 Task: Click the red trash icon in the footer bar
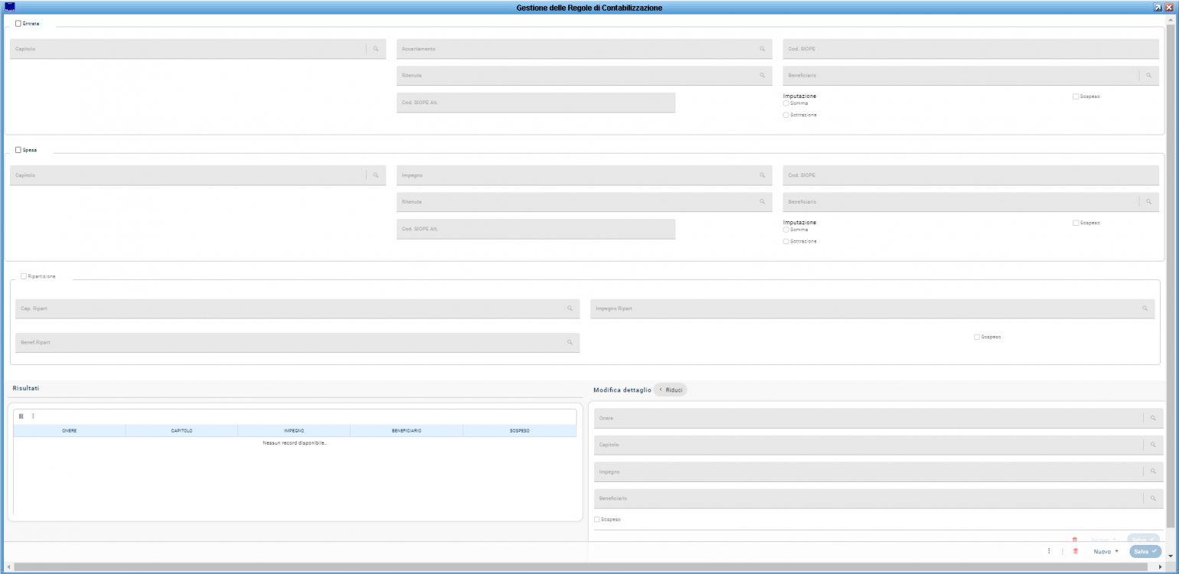(1076, 551)
